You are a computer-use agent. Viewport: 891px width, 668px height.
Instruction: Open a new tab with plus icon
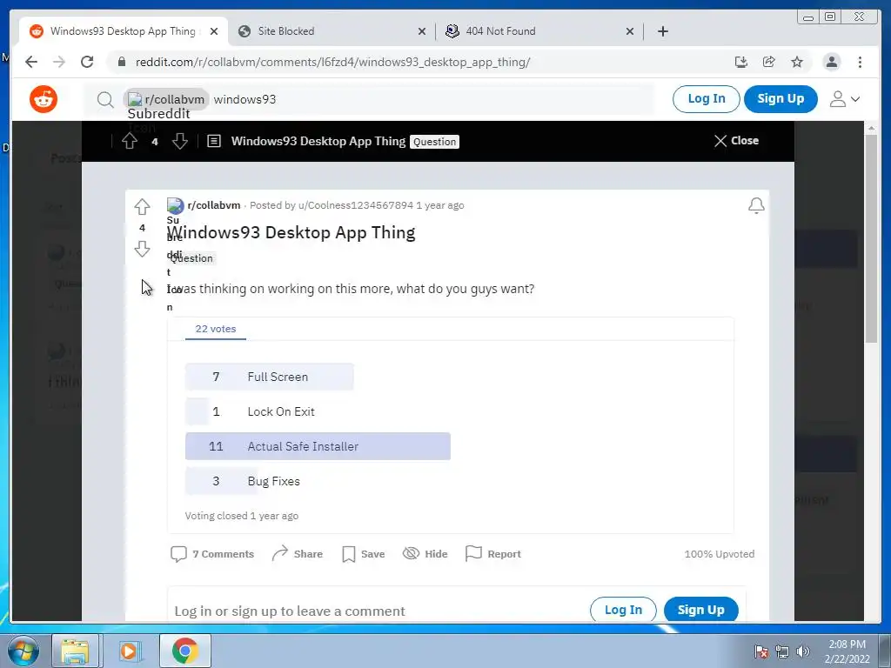click(x=662, y=31)
